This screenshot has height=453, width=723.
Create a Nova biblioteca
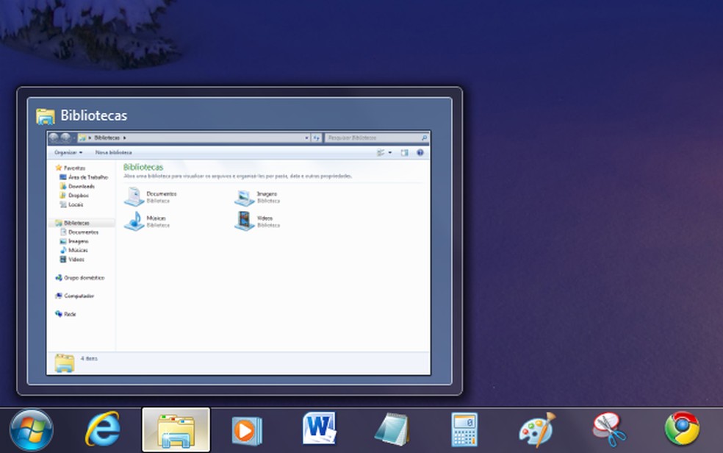[114, 152]
